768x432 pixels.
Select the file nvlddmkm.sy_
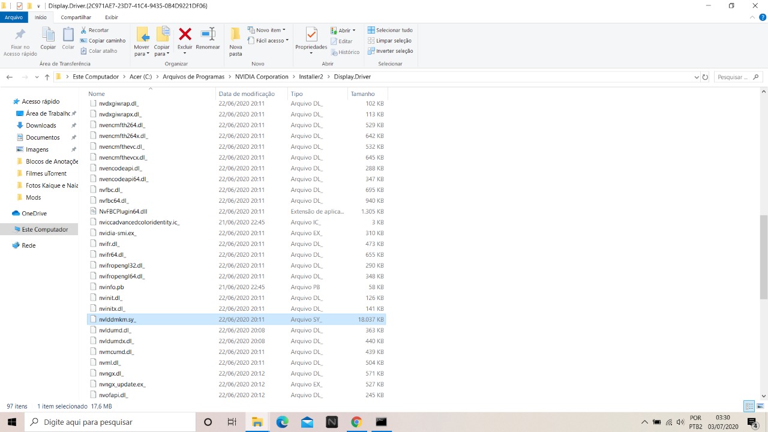(x=236, y=319)
